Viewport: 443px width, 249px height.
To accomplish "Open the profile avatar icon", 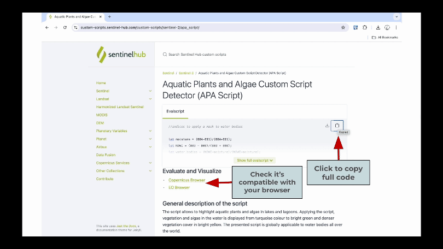I will click(387, 28).
